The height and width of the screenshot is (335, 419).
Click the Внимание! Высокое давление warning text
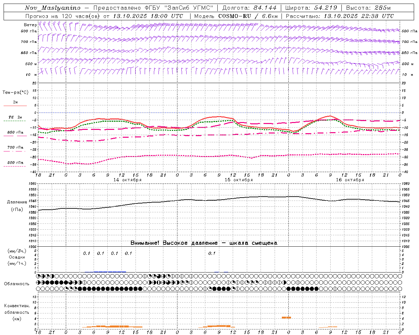pos(204,243)
